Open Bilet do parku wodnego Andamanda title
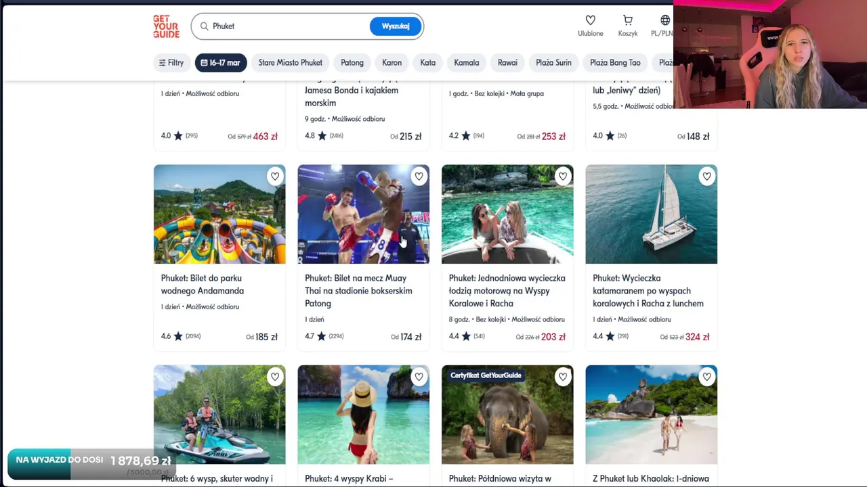The image size is (867, 487). [202, 285]
